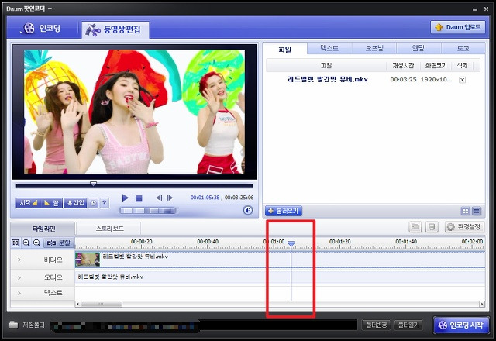
Task: Zoom in the timeline
Action: pyautogui.click(x=26, y=243)
